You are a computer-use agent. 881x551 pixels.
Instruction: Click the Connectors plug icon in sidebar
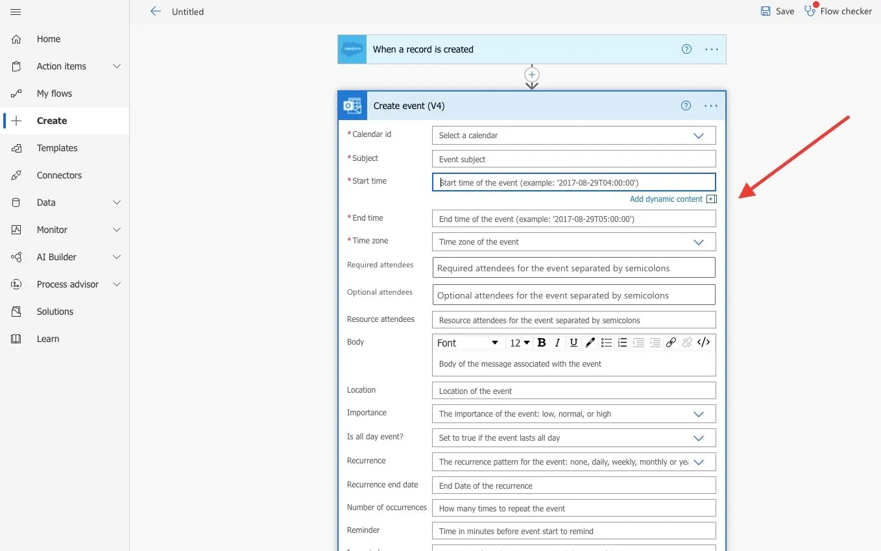[x=16, y=175]
